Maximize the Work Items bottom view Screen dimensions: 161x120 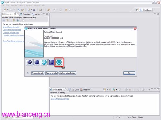tap(158, 89)
